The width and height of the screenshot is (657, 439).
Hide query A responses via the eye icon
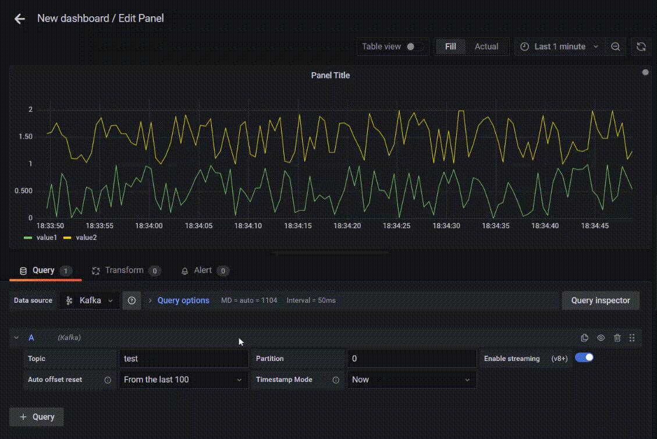601,338
